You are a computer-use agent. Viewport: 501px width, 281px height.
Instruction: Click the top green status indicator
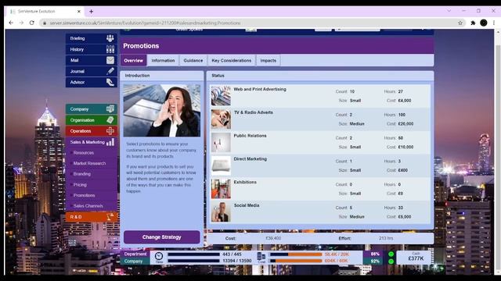click(391, 254)
